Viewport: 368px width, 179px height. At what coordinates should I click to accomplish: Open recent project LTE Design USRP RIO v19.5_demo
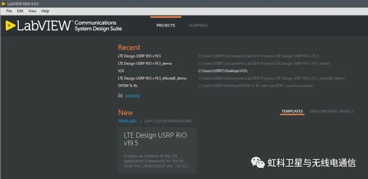coord(145,63)
